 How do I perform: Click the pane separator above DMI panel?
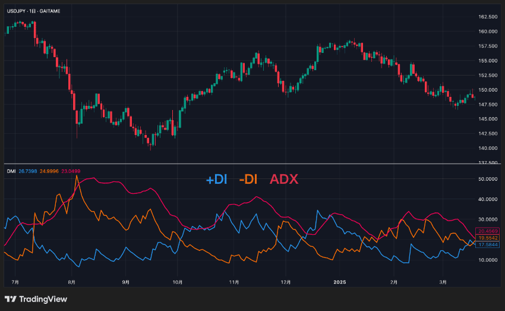(x=252, y=164)
